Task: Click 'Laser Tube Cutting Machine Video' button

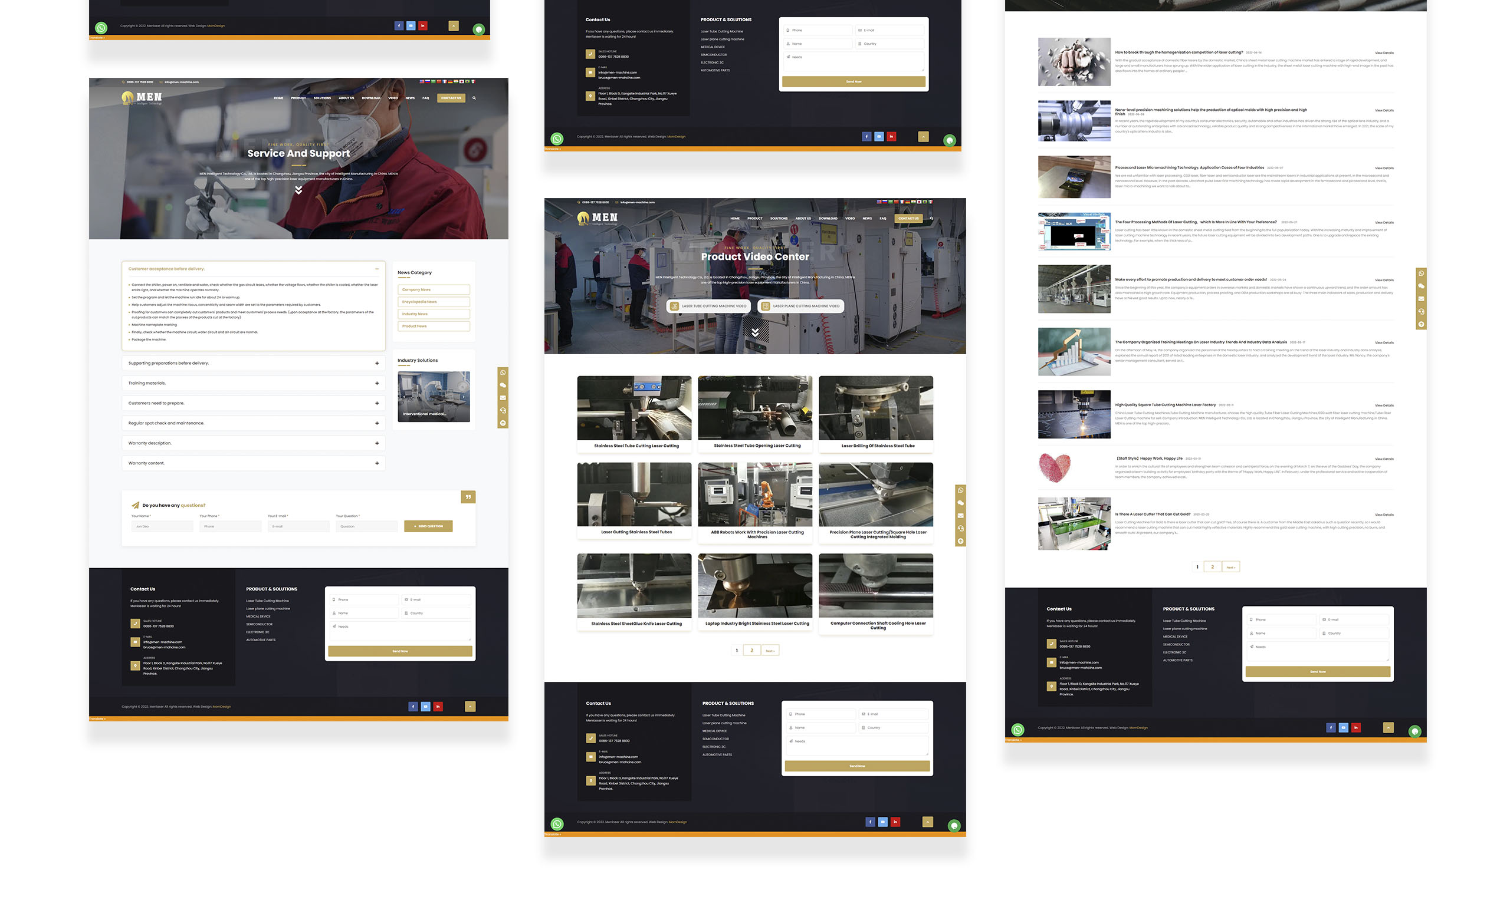Action: (709, 306)
